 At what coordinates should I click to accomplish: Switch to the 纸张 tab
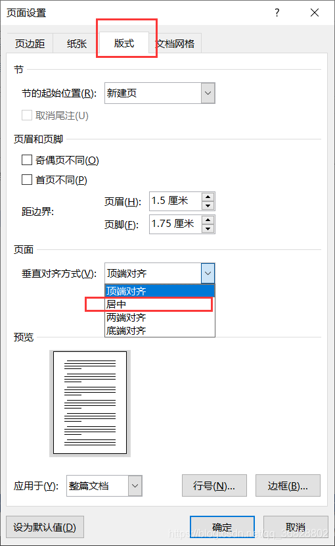[77, 43]
